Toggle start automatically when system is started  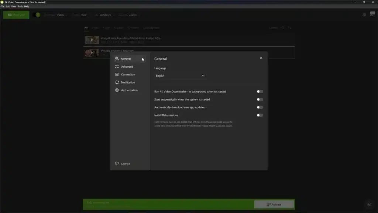[x=260, y=99]
